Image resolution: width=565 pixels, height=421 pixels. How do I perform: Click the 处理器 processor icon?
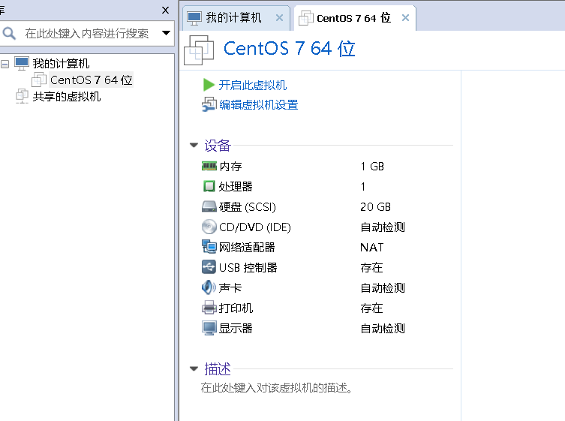[209, 186]
